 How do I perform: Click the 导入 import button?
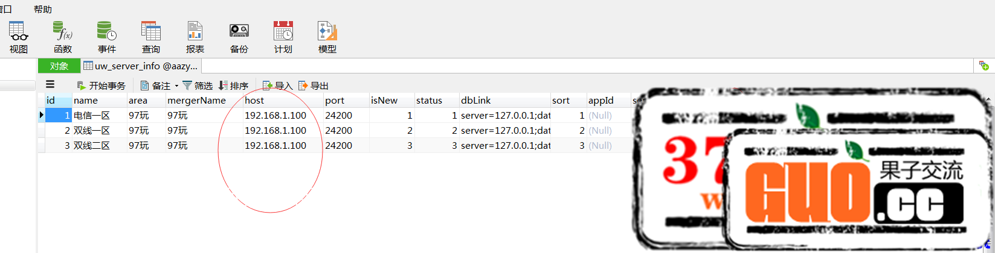277,86
